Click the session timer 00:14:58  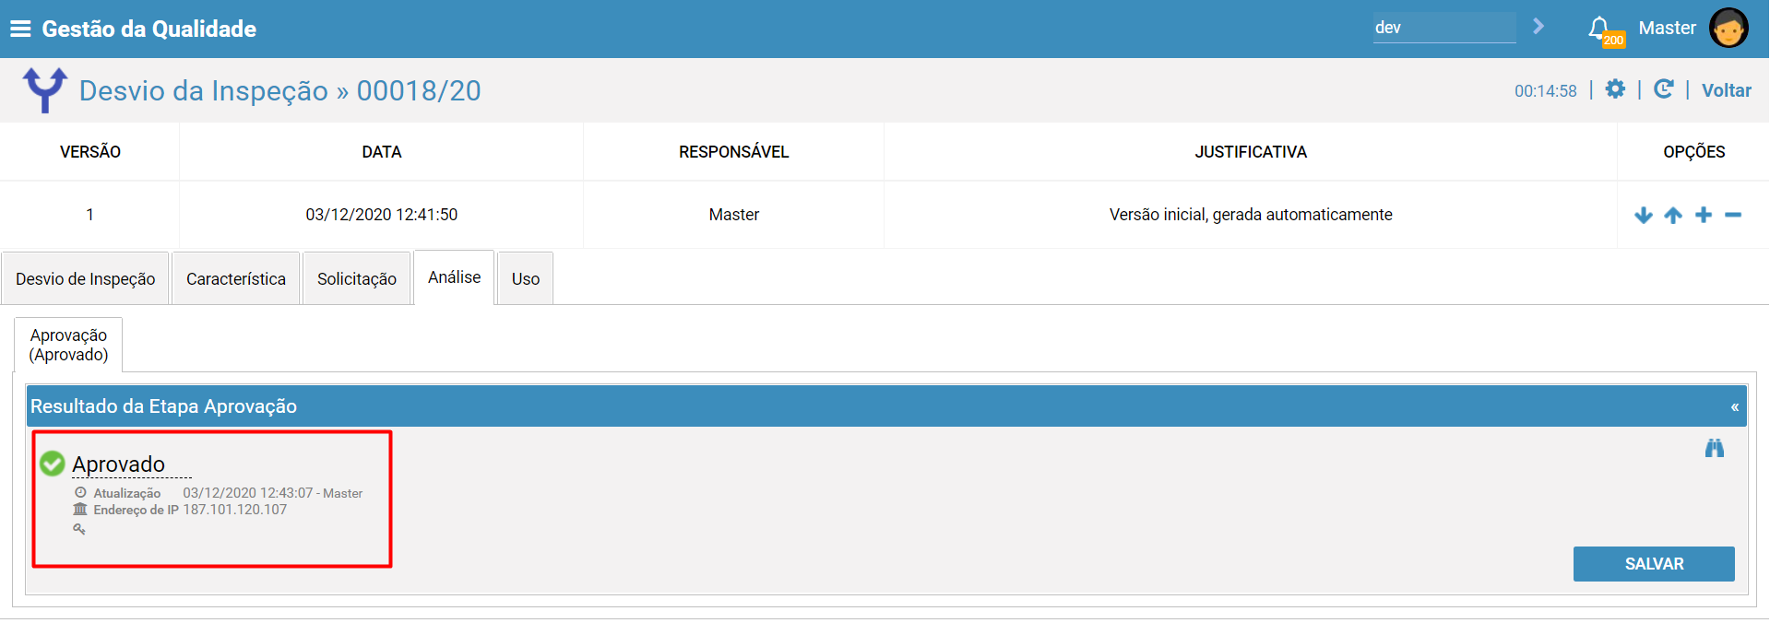click(x=1545, y=91)
